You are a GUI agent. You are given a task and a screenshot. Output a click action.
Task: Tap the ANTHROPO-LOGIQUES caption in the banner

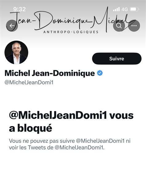(71, 32)
